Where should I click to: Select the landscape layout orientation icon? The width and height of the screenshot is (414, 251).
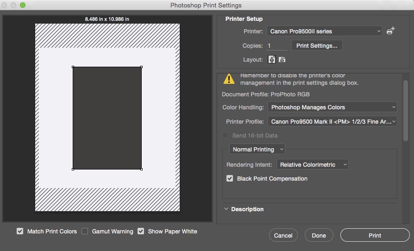point(282,60)
